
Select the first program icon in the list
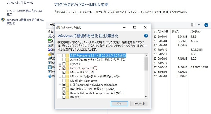(50, 36)
